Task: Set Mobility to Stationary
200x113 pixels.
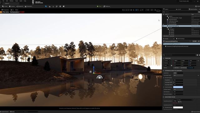Action: pos(183,68)
